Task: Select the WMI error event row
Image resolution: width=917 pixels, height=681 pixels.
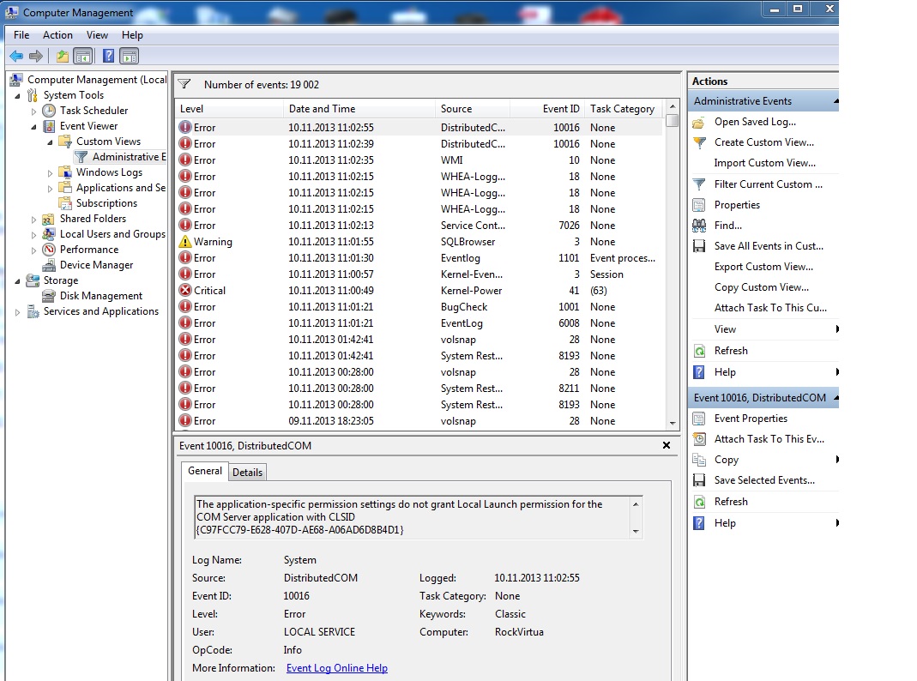Action: click(419, 160)
